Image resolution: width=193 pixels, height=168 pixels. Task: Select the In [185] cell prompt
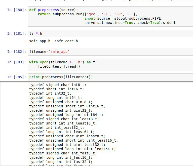16,77
